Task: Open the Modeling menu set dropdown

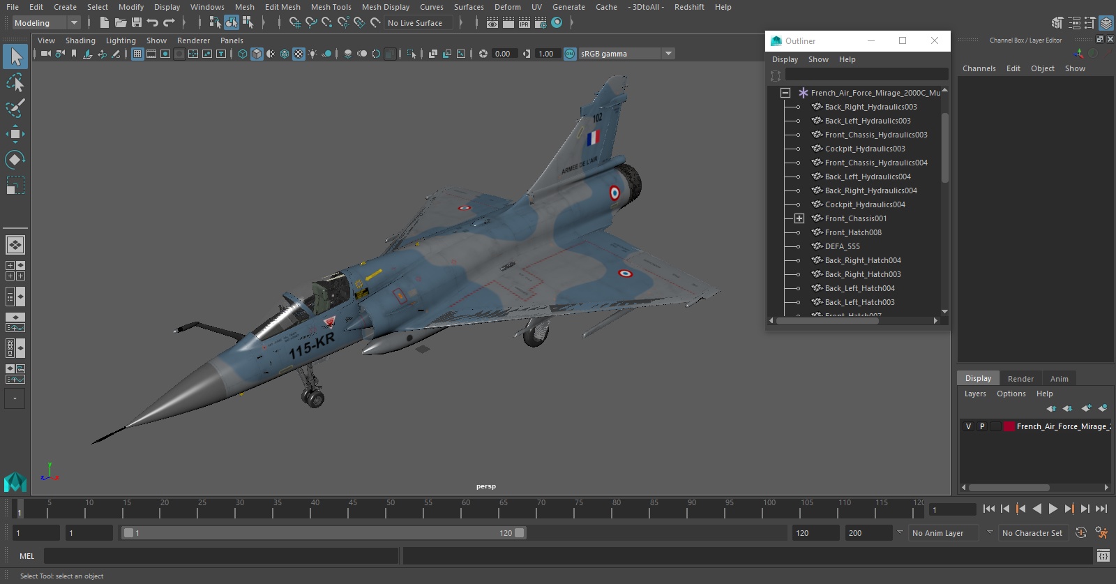Action: point(46,23)
